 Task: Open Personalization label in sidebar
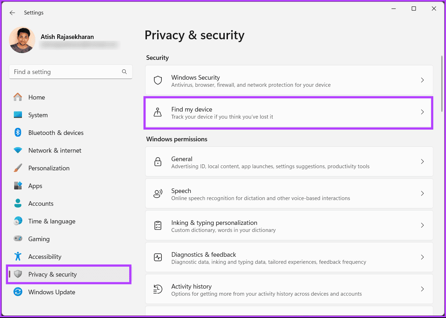pyautogui.click(x=49, y=168)
